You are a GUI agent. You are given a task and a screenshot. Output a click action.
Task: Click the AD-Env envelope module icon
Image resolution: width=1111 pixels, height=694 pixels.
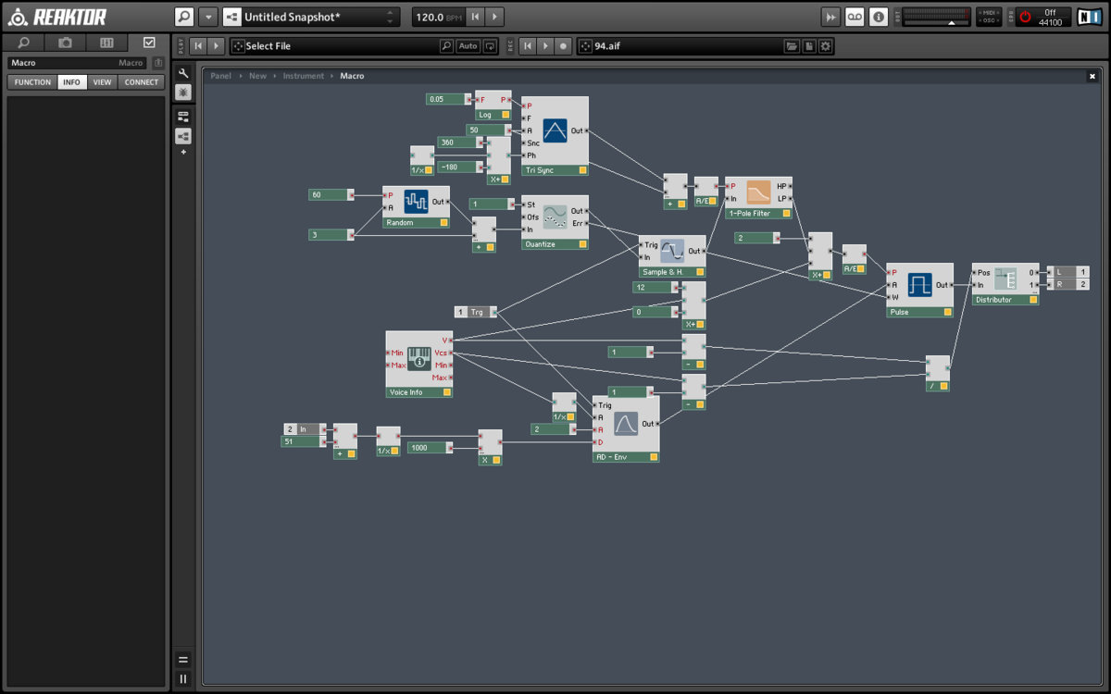(x=626, y=424)
